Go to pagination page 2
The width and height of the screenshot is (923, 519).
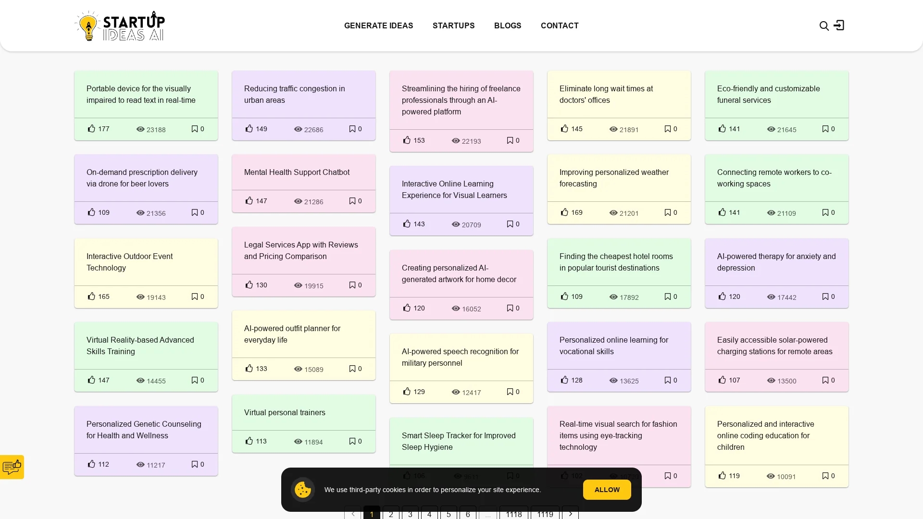[x=391, y=513]
